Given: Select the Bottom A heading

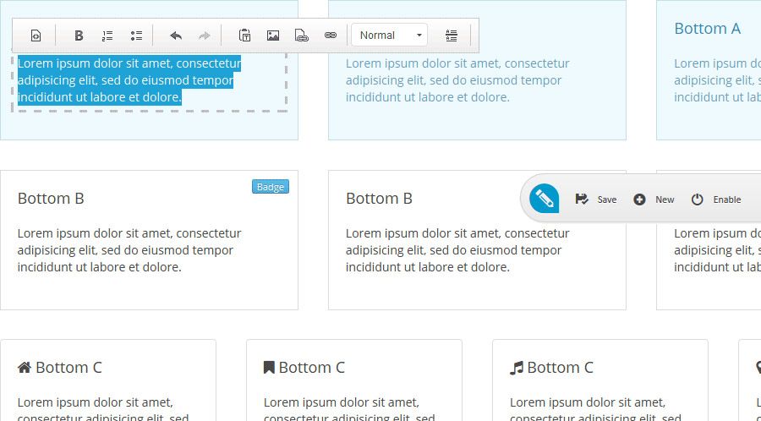Looking at the screenshot, I should [707, 29].
